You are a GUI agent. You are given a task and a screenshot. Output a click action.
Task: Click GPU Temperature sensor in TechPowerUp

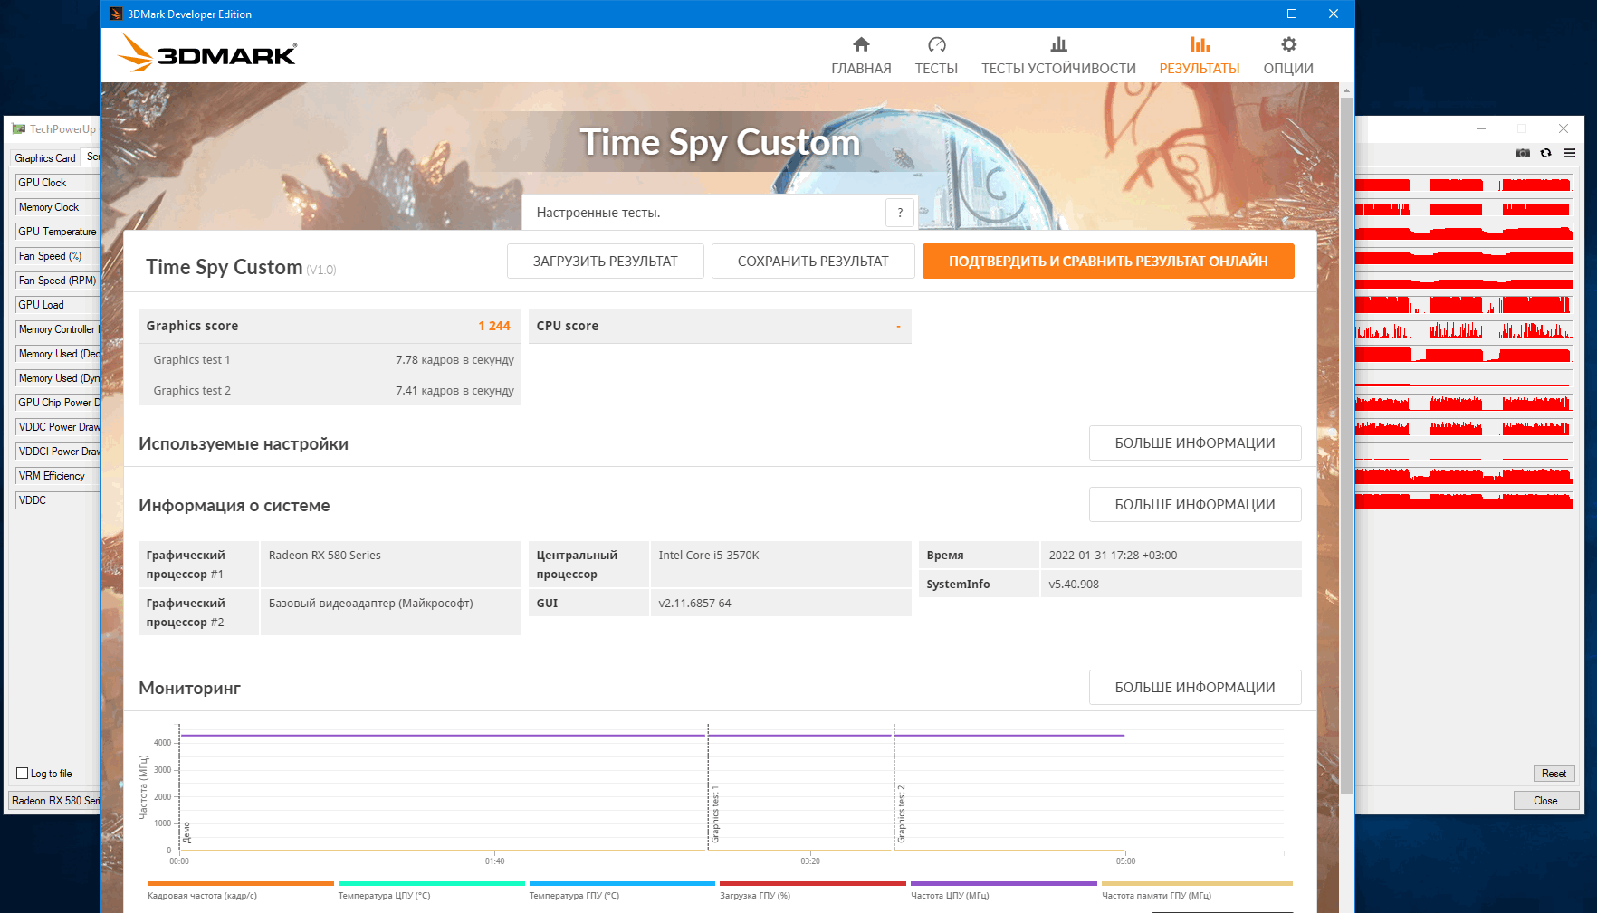tap(57, 232)
